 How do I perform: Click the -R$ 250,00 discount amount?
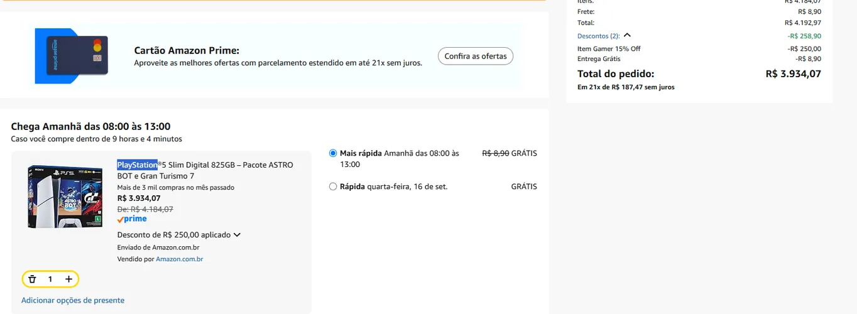point(804,48)
